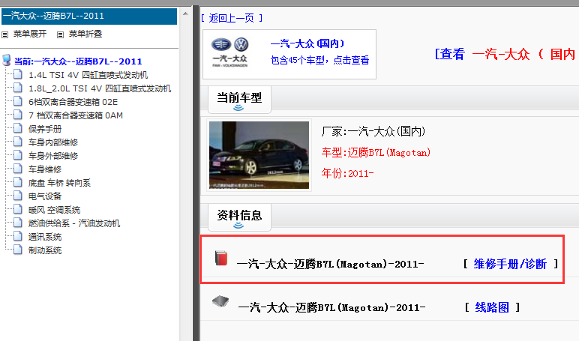Image resolution: width=579 pixels, height=341 pixels.
Task: Click the computer icon beside 当前:一汽大众--迈腾B7L--2011
Action: [6, 60]
